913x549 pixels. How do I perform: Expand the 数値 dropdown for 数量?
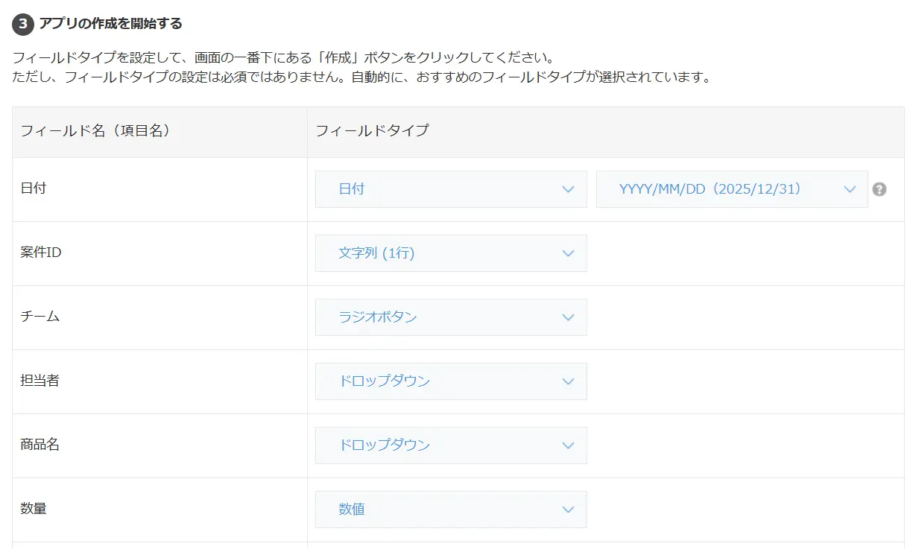click(x=451, y=510)
